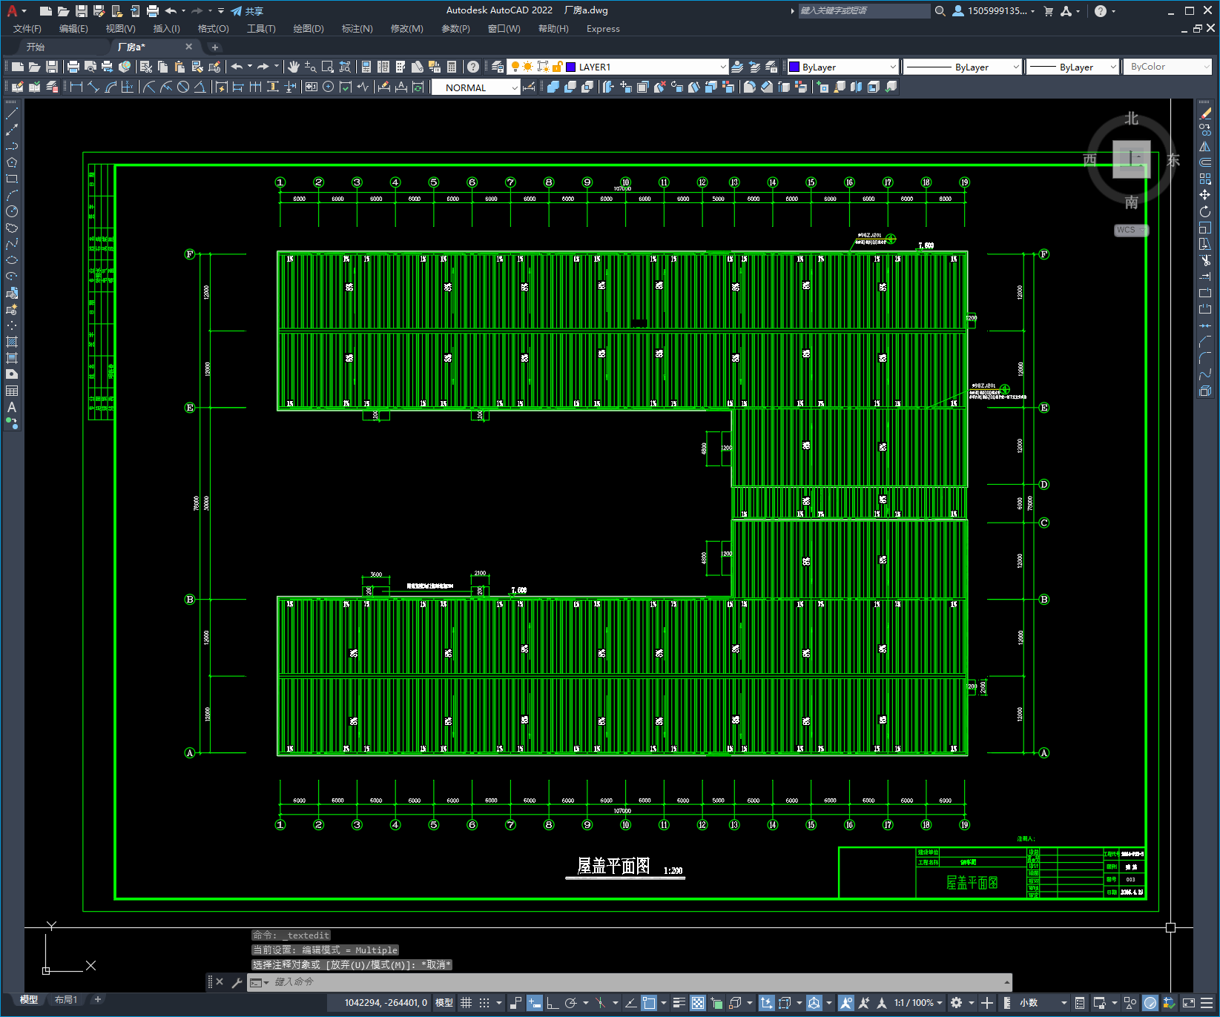Open the 编辑(E) menu
The image size is (1220, 1017).
[73, 29]
